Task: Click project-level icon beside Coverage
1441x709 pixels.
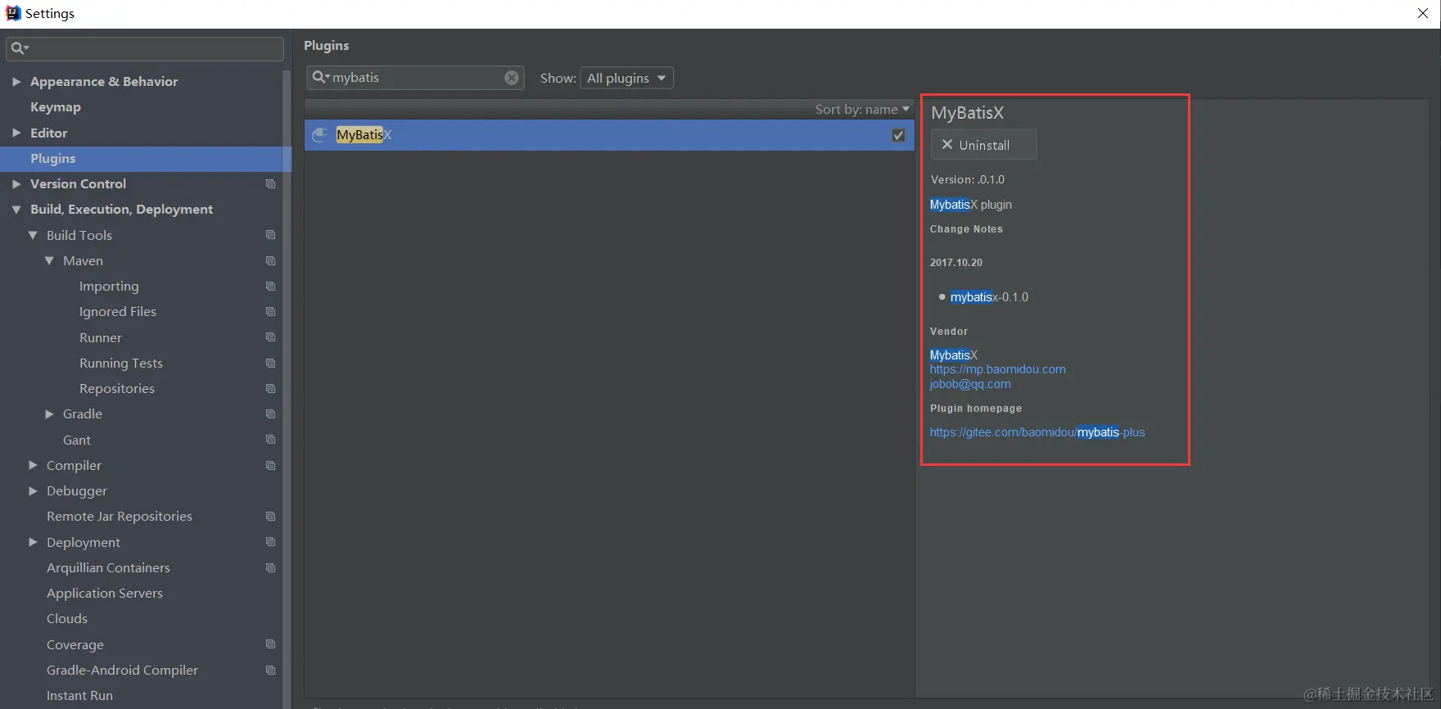Action: click(271, 644)
